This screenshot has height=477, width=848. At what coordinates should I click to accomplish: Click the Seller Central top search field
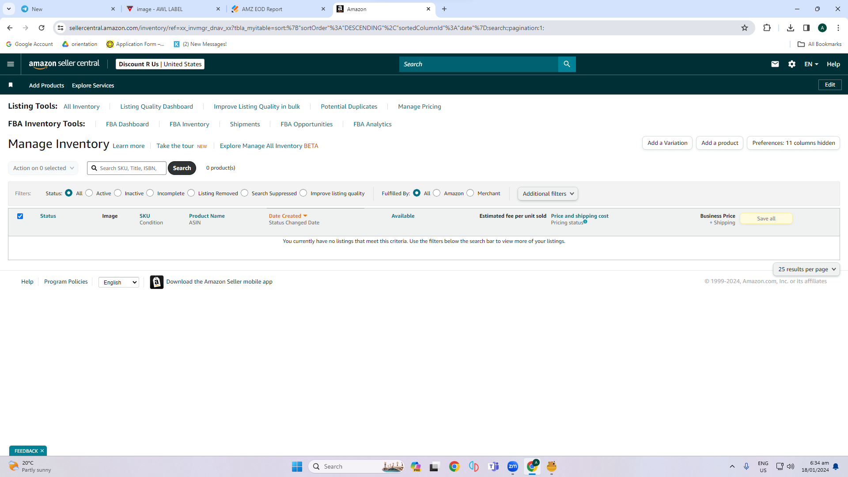[479, 64]
